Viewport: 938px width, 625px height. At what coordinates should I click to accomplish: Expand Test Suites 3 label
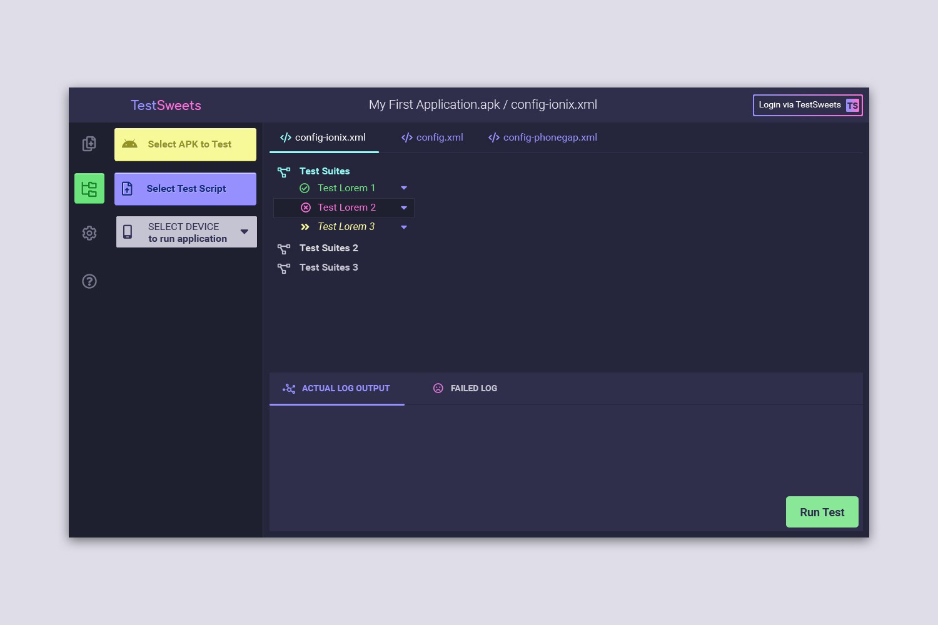[329, 267]
